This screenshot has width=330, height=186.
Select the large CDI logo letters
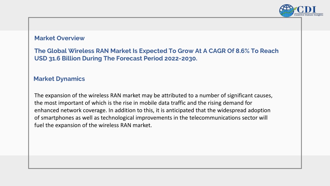306,9
